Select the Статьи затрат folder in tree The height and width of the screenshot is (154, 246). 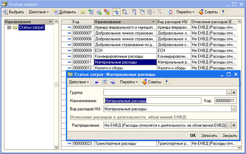(31, 27)
